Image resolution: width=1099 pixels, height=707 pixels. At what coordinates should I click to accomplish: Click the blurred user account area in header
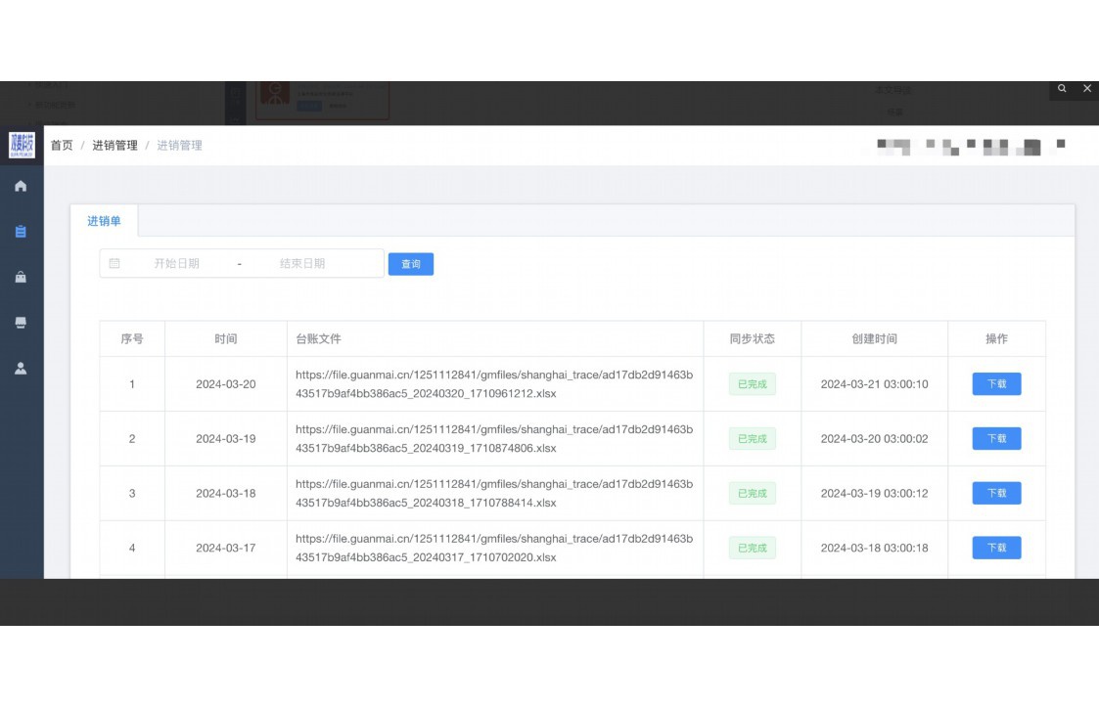(970, 147)
